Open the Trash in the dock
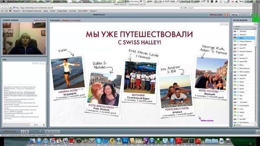The height and width of the screenshot is (146, 260). tap(228, 141)
